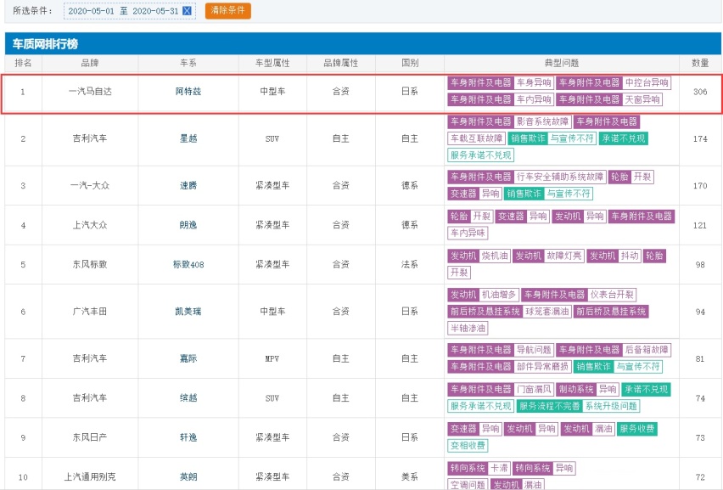This screenshot has width=723, height=490.
Task: Open the 凯美瑞 car series link
Action: [188, 312]
